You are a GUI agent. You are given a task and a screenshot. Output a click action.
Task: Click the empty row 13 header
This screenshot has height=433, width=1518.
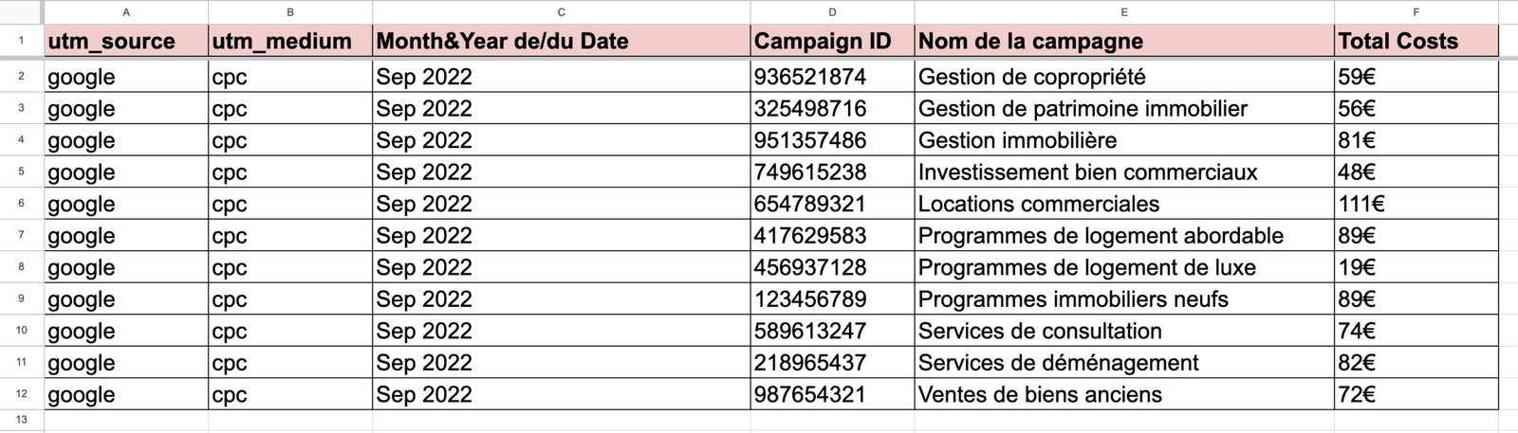21,420
